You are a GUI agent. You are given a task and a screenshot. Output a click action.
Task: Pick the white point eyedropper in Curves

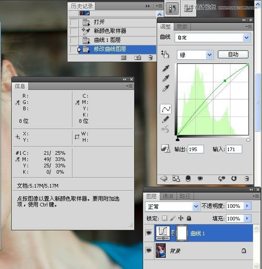pyautogui.click(x=166, y=88)
